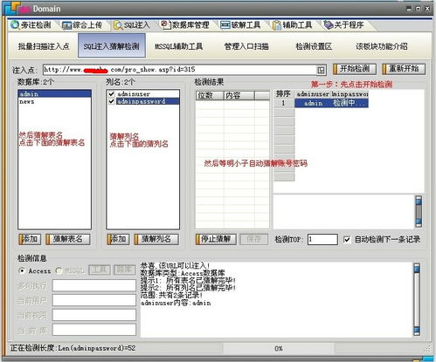Click the SQL注入 tab icon
The width and height of the screenshot is (436, 362).
pyautogui.click(x=118, y=25)
